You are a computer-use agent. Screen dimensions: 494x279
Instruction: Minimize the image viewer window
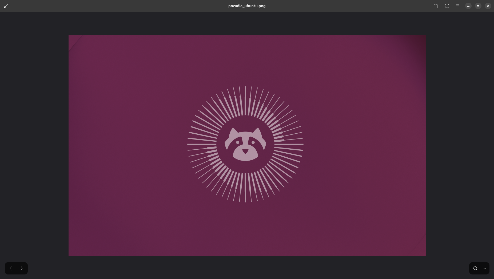468,6
